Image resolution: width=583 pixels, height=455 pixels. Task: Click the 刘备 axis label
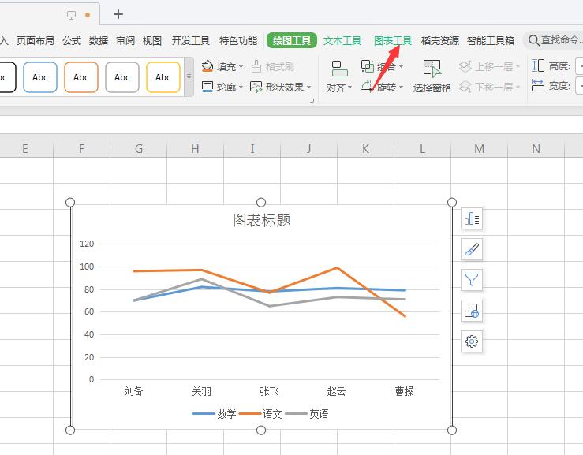[x=133, y=391]
